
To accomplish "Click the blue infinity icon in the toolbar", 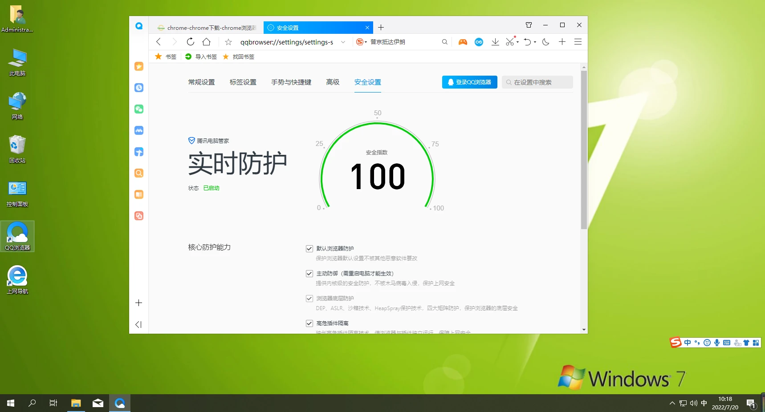I will coord(479,42).
